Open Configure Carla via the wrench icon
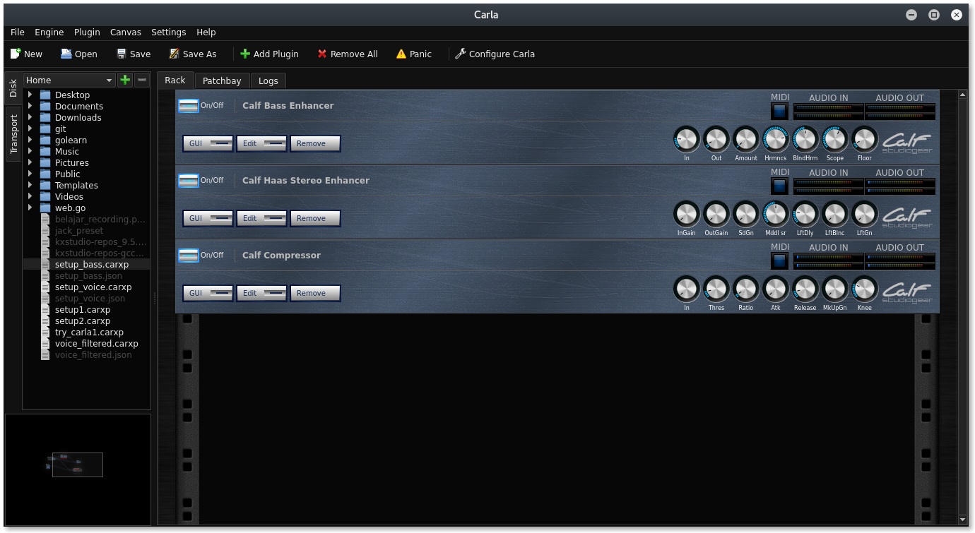This screenshot has width=975, height=533. (x=461, y=54)
